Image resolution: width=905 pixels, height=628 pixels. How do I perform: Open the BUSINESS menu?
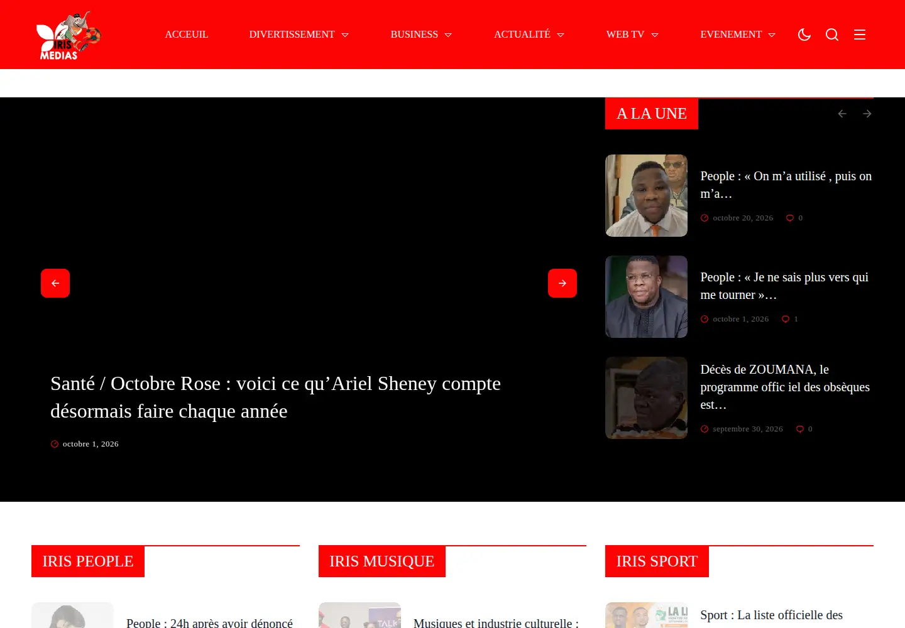414,35
